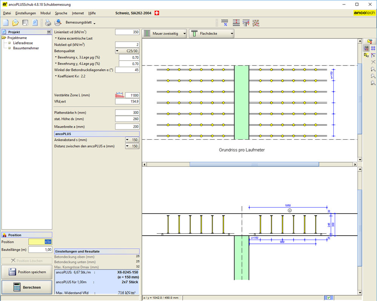Click the Dxf export icon
The height and width of the screenshot is (301, 377).
(366, 55)
